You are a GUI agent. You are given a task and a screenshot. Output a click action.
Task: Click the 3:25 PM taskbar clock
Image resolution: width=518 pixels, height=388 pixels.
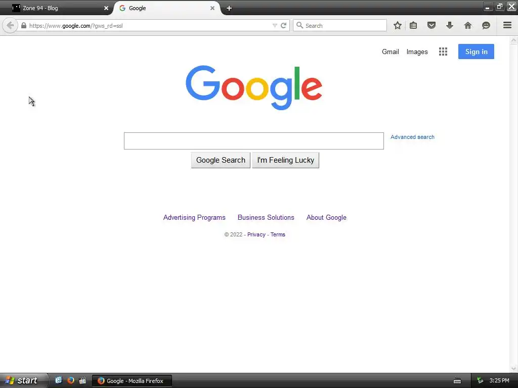coord(499,380)
